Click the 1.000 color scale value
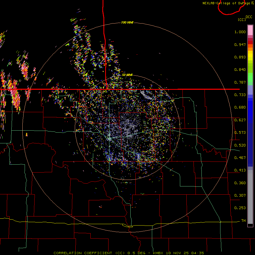The image size is (255, 255). (x=240, y=32)
